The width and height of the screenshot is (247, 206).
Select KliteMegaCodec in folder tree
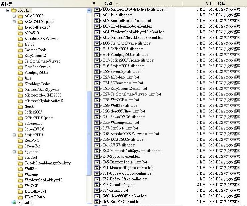tap(37, 84)
